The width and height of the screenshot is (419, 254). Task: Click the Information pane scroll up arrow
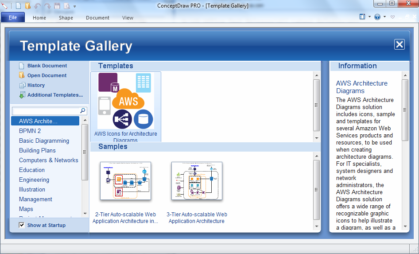pos(405,75)
